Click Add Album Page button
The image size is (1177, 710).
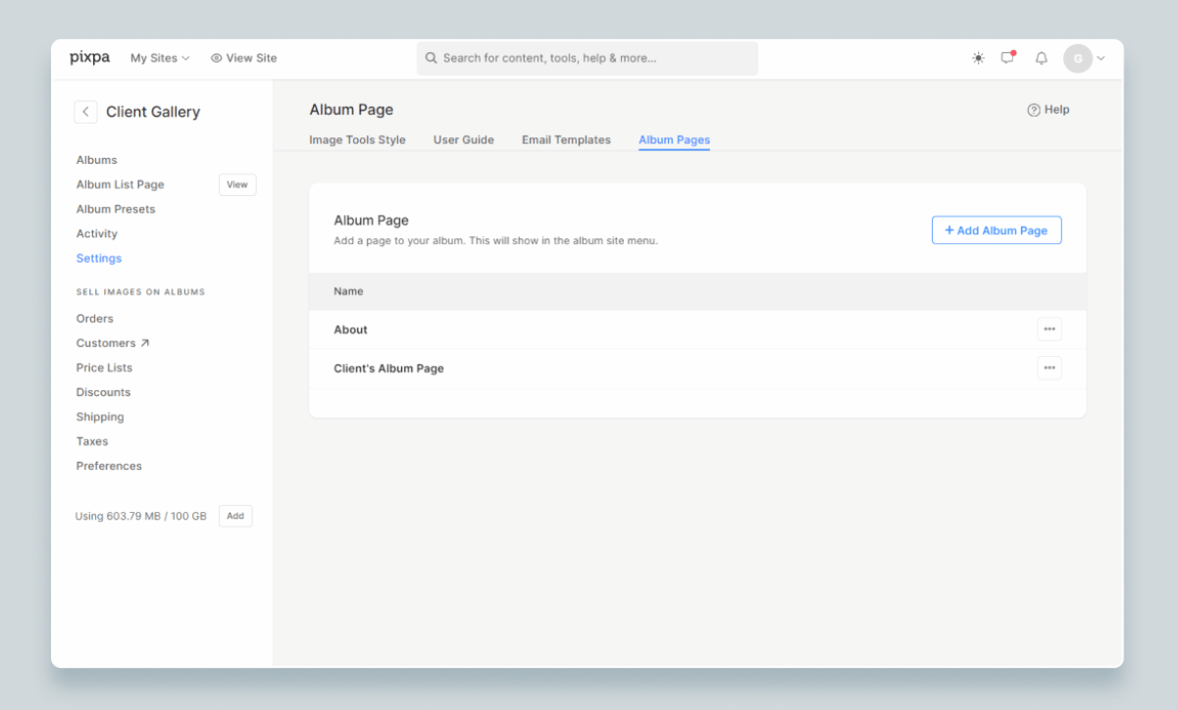click(x=996, y=230)
